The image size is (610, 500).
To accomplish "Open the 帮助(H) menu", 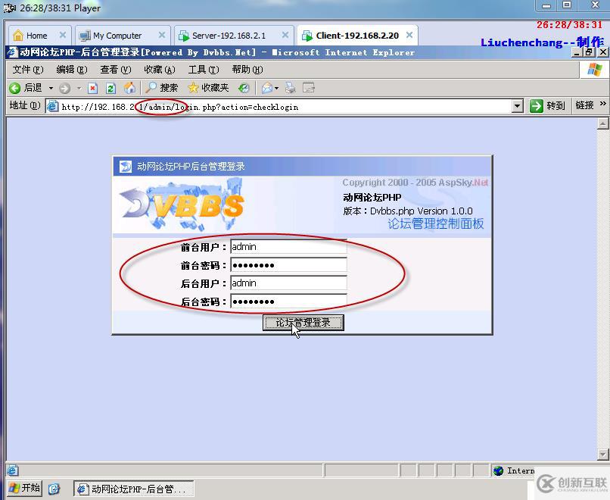I will coord(247,70).
